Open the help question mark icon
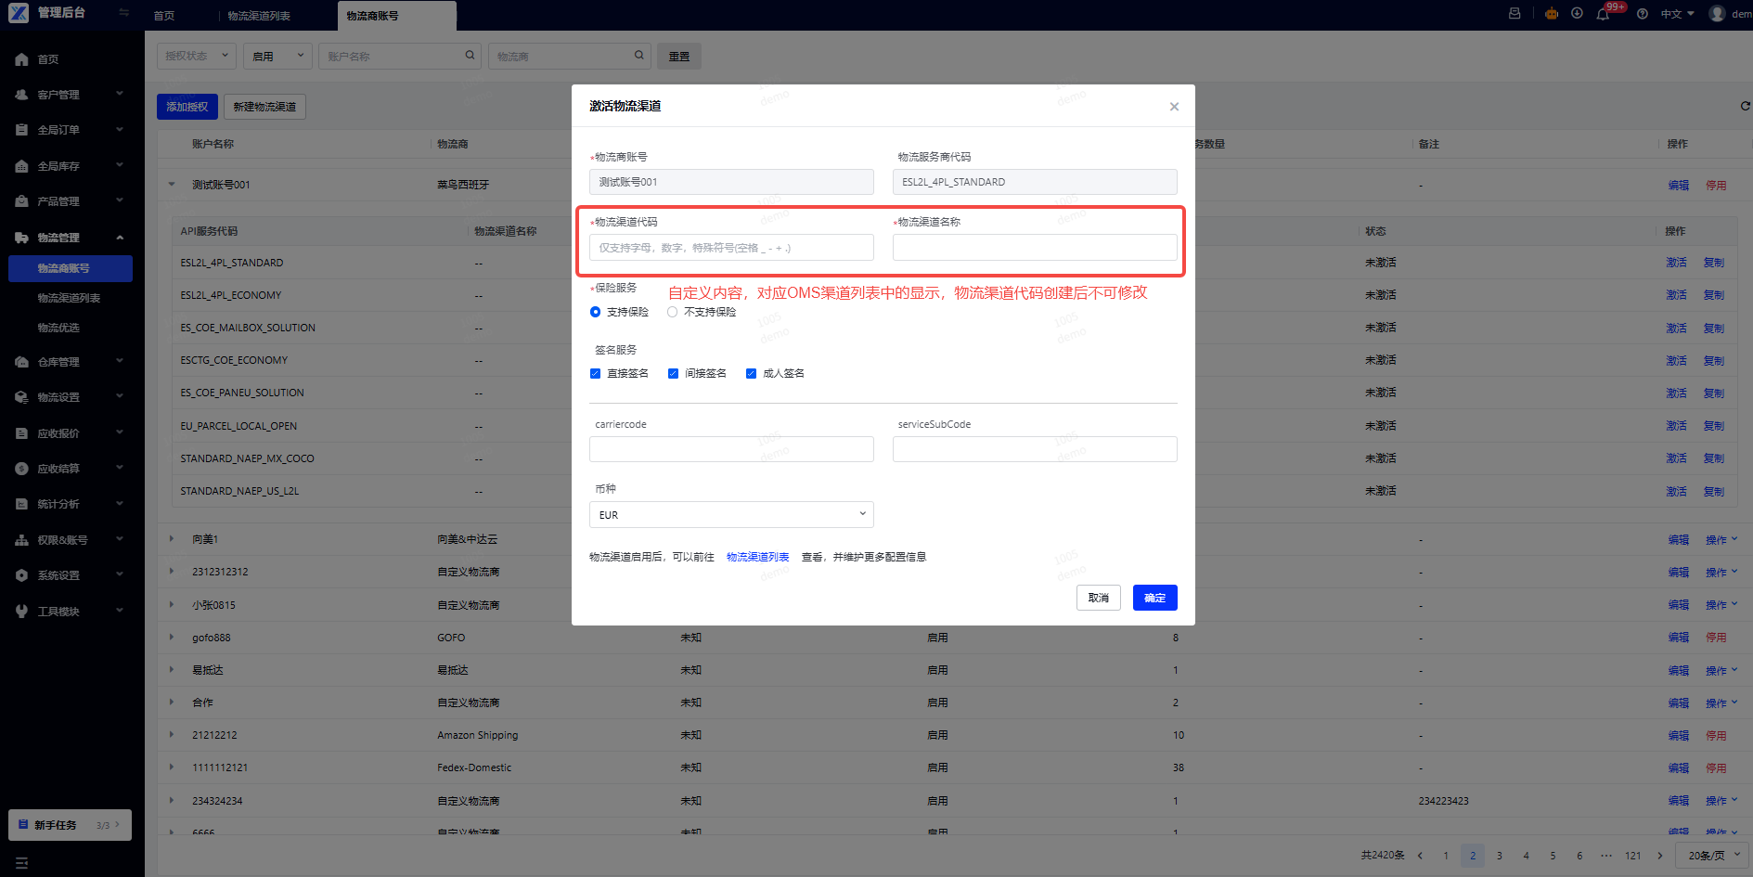The height and width of the screenshot is (877, 1753). click(1643, 14)
